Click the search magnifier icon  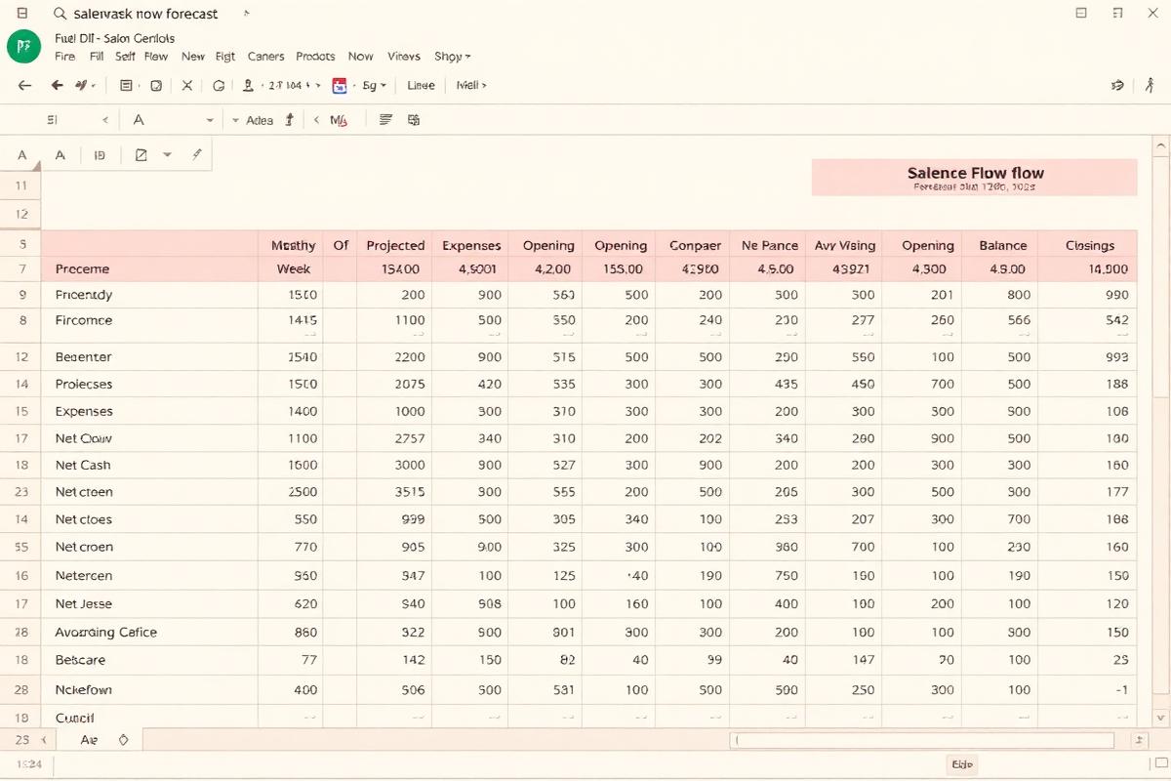[x=59, y=15]
